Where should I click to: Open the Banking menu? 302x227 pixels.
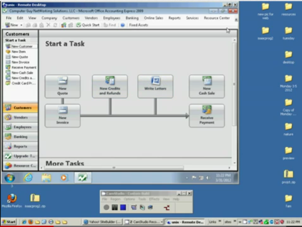pos(132,18)
